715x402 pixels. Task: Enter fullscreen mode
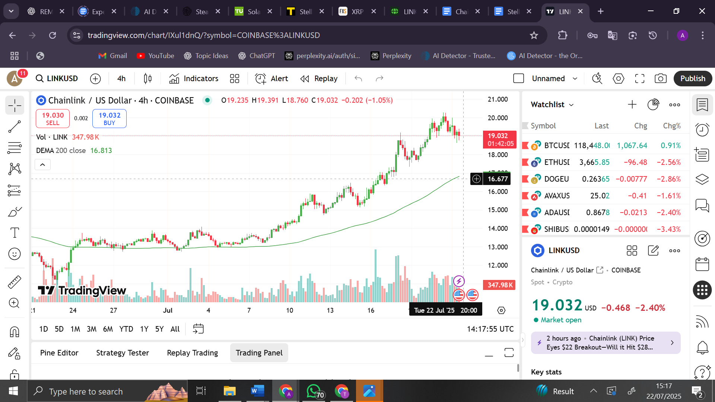click(640, 79)
